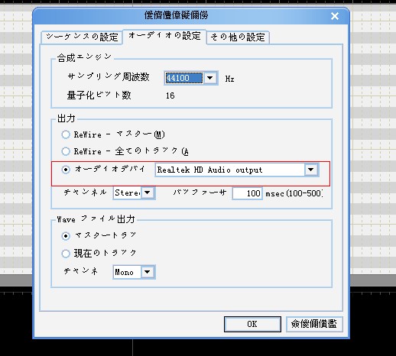Open the sampling frequency dropdown arrow
The height and width of the screenshot is (356, 396).
[210, 78]
